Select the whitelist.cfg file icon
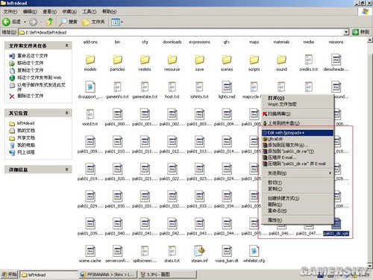Screen dimensions: 373x280 click(254, 251)
